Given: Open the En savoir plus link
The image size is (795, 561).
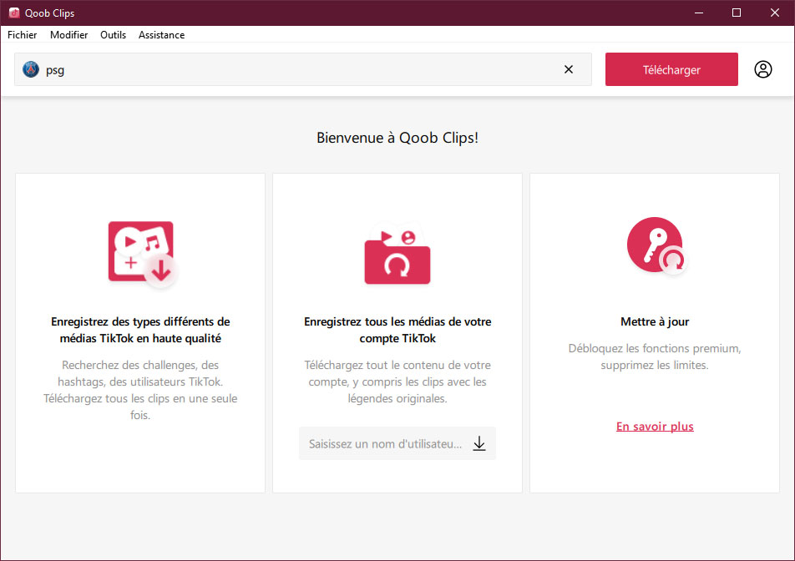Looking at the screenshot, I should (x=655, y=427).
